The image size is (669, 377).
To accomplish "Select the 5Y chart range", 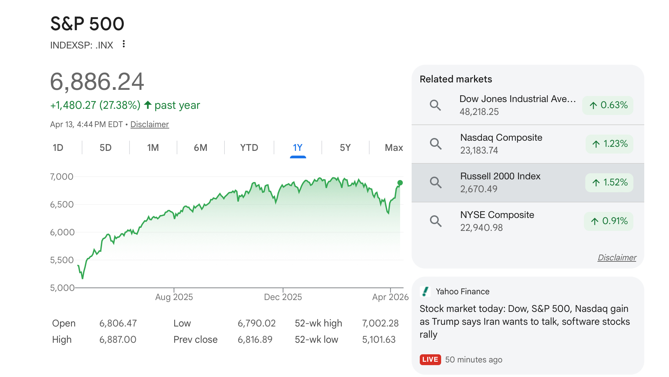I will pyautogui.click(x=345, y=148).
